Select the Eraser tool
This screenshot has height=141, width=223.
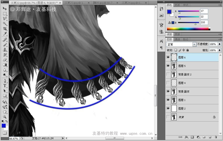(x=4, y=60)
